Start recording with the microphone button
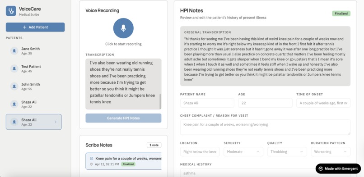 (123, 28)
